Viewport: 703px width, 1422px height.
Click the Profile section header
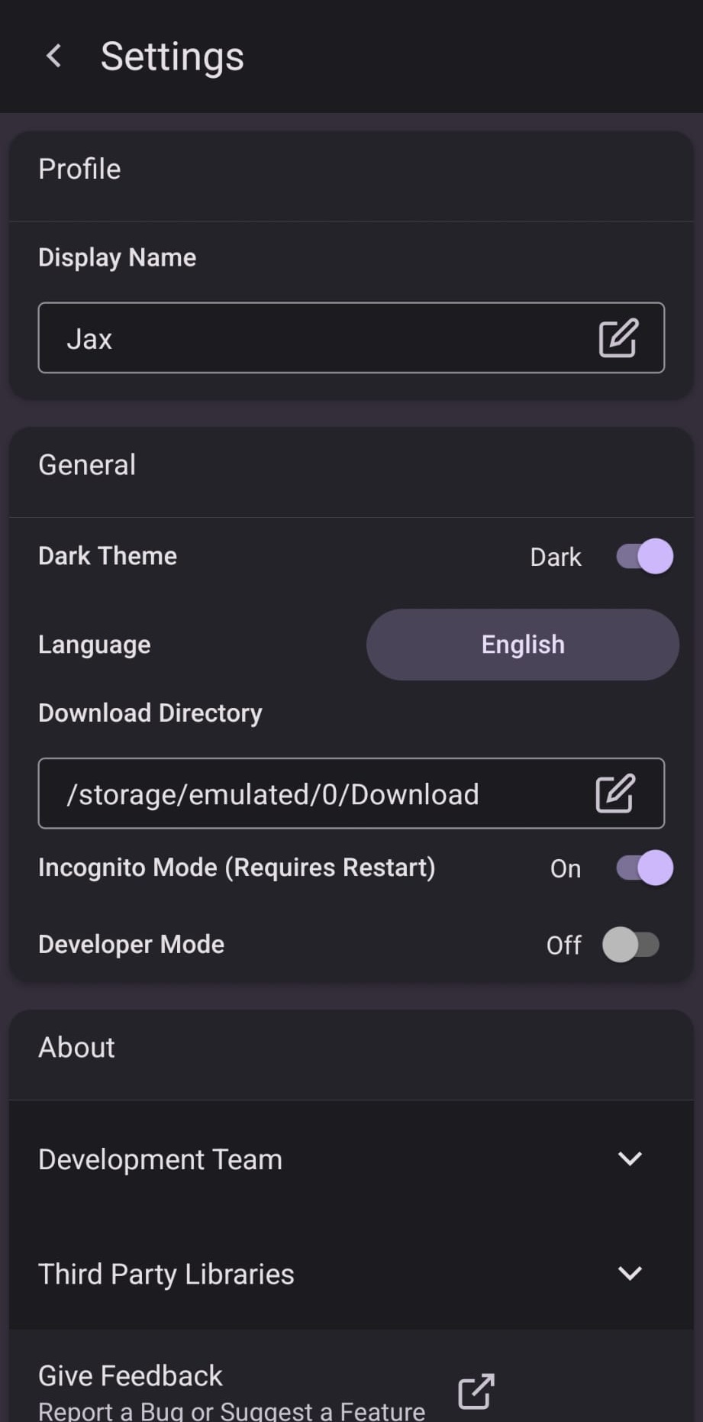click(79, 169)
